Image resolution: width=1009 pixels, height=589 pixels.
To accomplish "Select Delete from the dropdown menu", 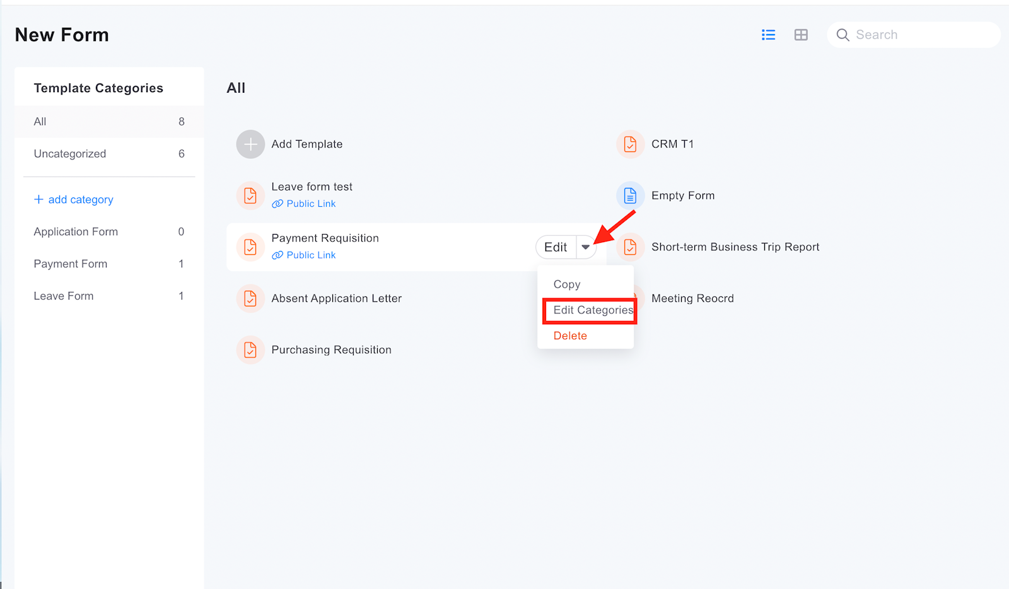I will click(x=570, y=336).
